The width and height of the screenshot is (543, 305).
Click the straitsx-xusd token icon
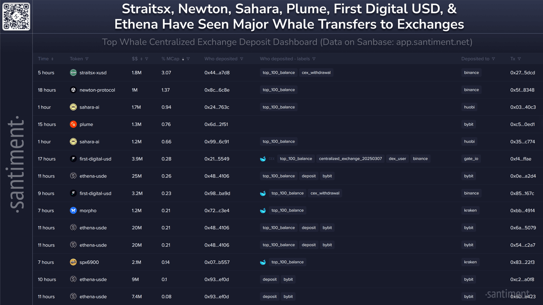[73, 73]
